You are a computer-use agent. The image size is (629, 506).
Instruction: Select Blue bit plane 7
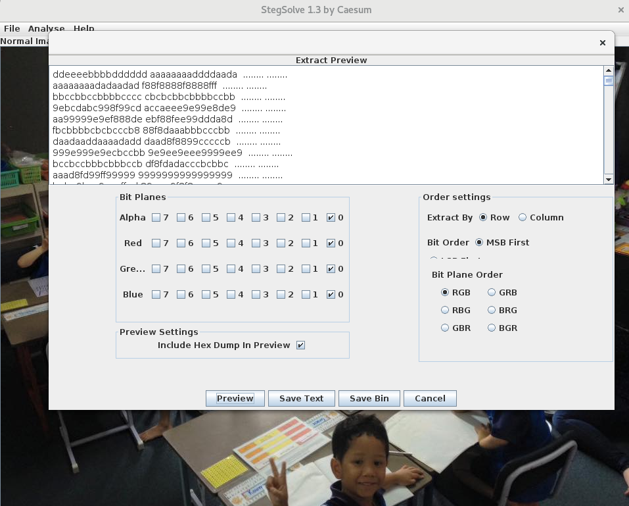pyautogui.click(x=156, y=295)
